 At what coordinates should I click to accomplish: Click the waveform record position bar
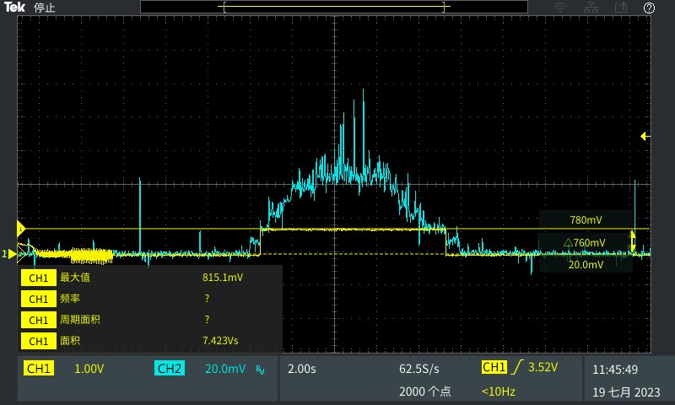334,8
